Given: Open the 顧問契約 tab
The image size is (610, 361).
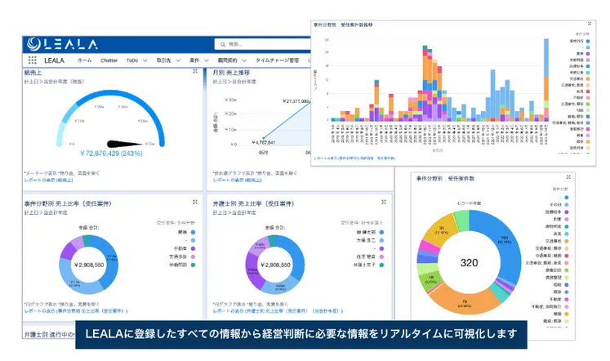Looking at the screenshot, I should tap(228, 60).
